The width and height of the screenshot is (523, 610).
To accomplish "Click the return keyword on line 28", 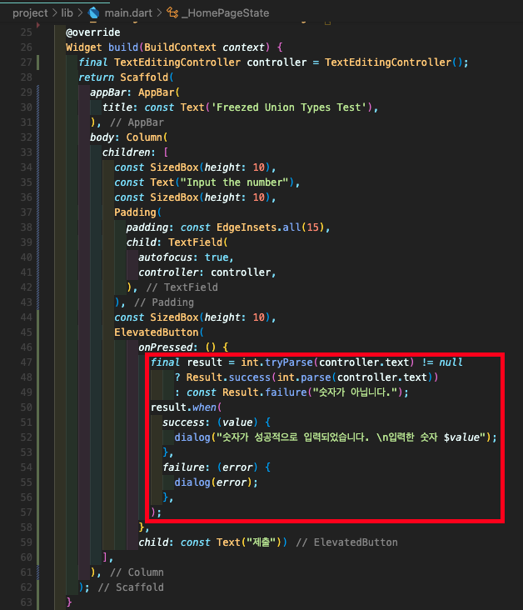I will [96, 77].
